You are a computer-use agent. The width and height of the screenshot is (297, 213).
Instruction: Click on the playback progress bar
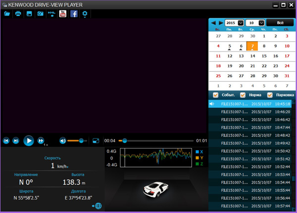click(x=156, y=141)
